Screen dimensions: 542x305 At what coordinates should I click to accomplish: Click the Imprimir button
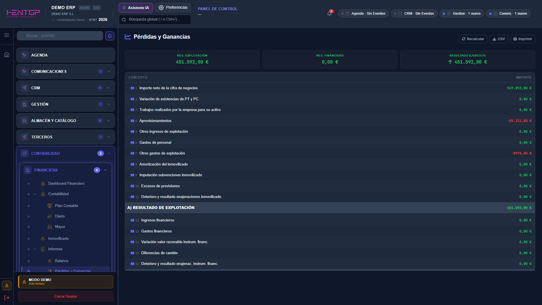[x=523, y=39]
